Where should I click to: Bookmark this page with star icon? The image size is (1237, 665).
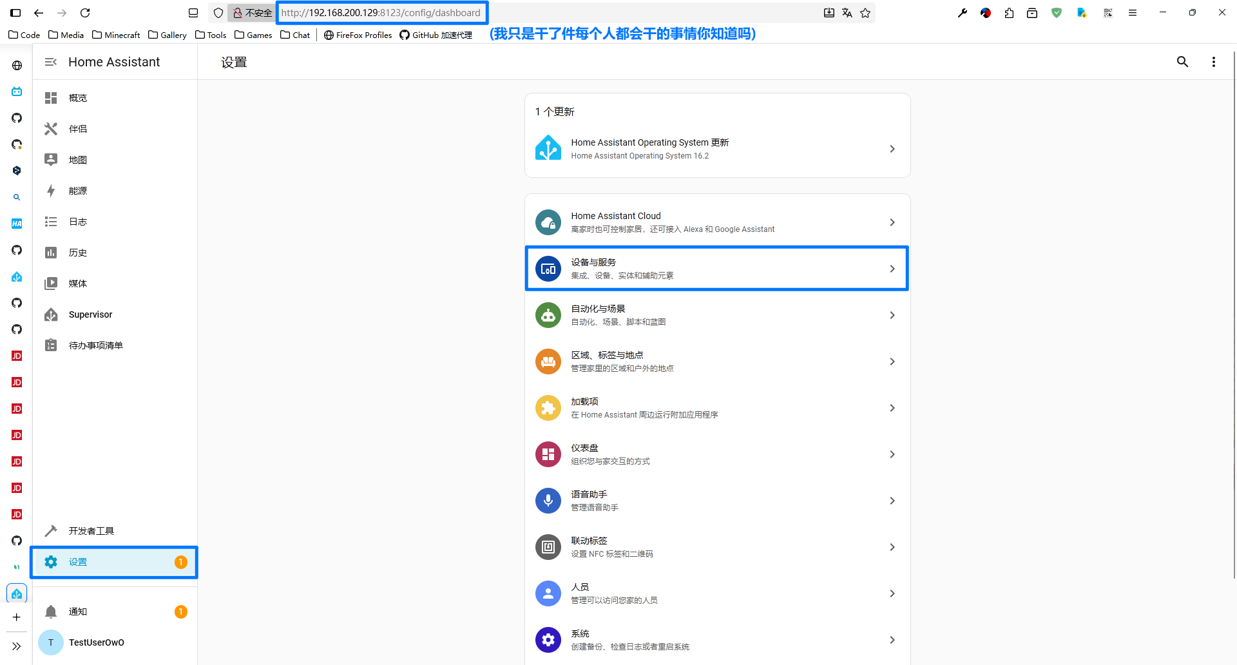click(865, 13)
